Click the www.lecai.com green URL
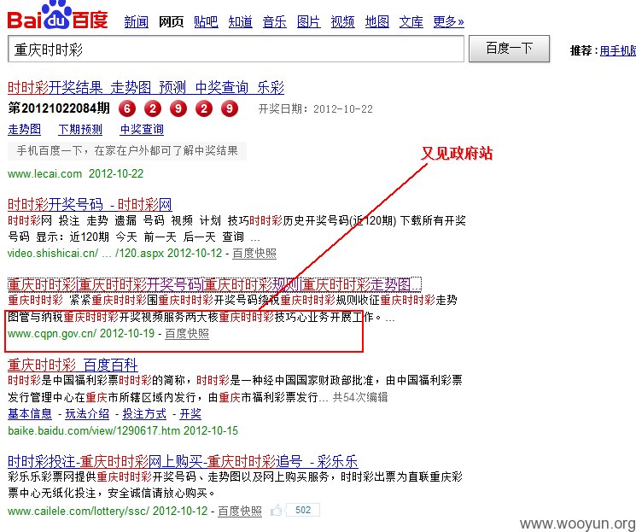This screenshot has height=532, width=636. tap(44, 173)
